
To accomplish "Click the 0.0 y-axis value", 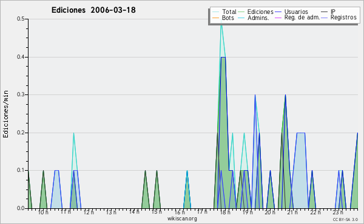I will click(21, 208).
